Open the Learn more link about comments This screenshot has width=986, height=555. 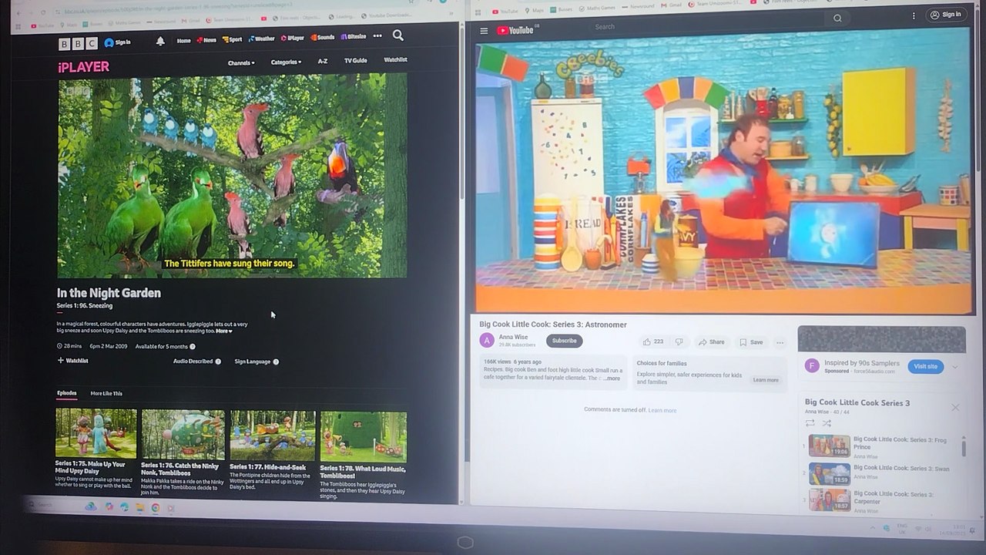662,410
